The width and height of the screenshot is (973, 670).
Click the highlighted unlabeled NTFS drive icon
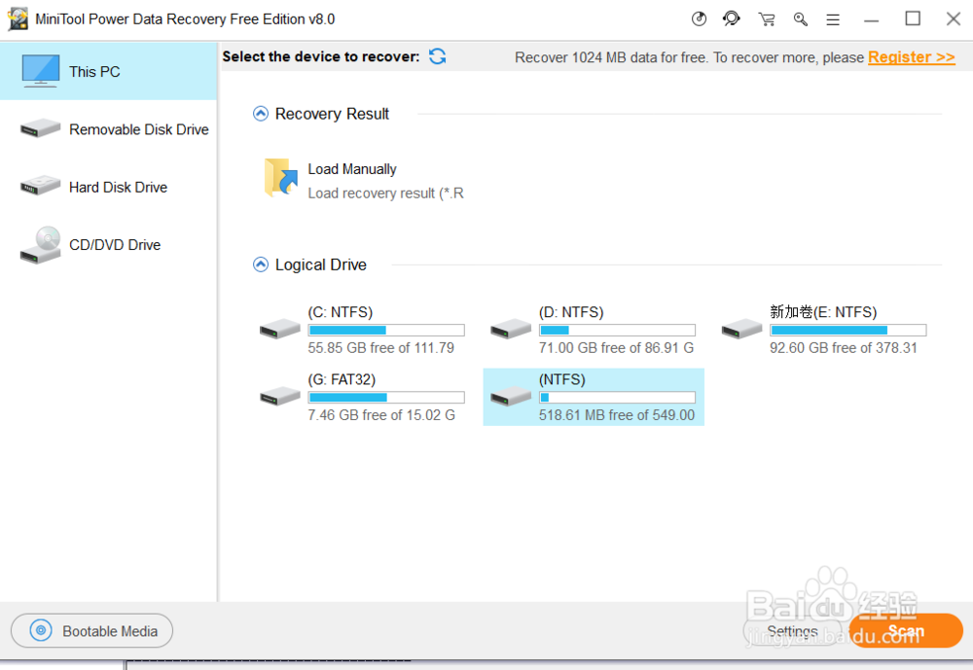click(511, 396)
